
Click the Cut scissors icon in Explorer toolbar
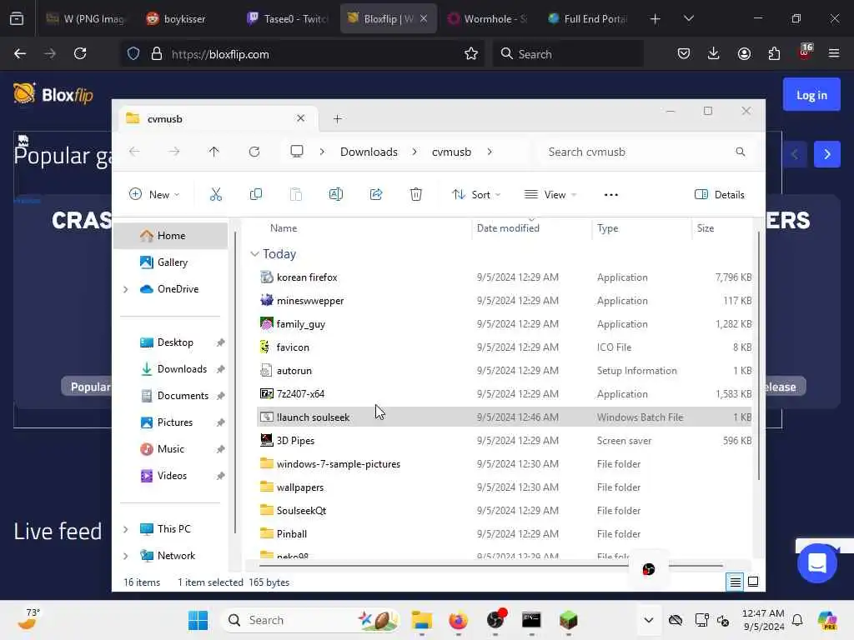(x=216, y=194)
